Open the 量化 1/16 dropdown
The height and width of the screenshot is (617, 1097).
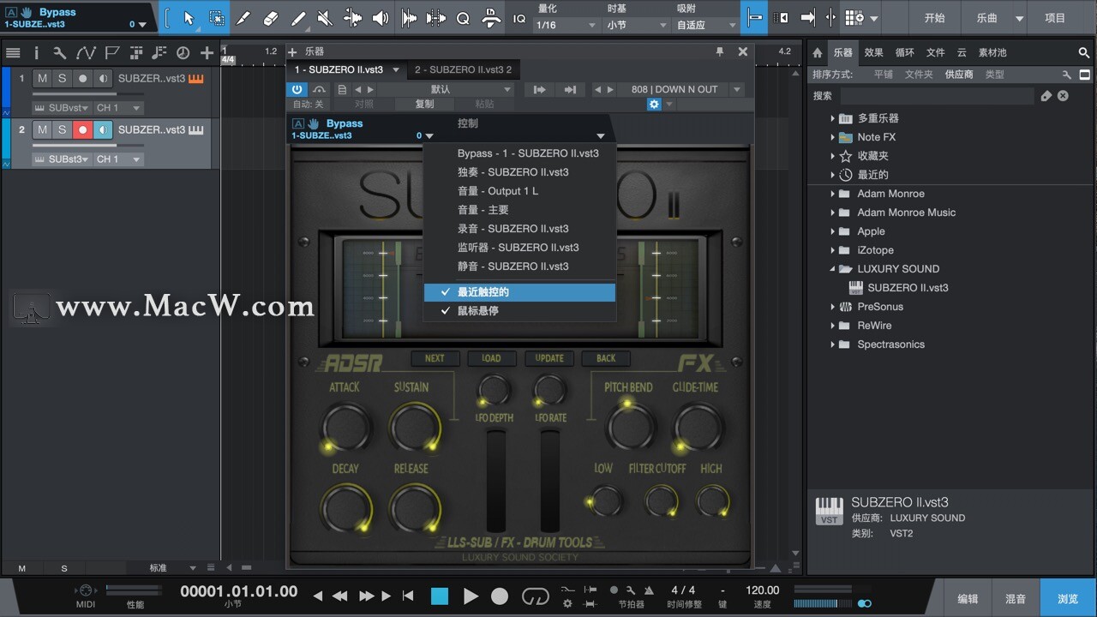[x=566, y=26]
